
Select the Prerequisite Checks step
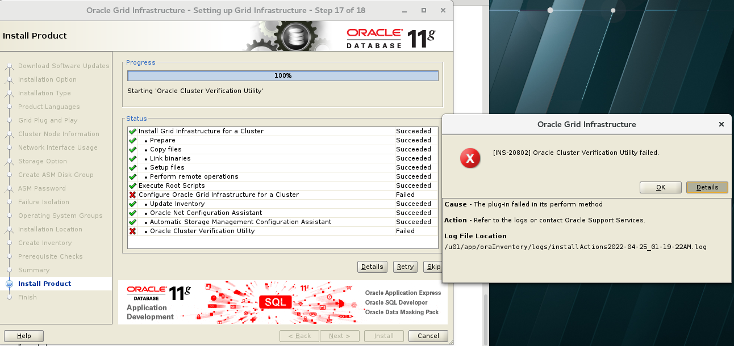coord(51,256)
